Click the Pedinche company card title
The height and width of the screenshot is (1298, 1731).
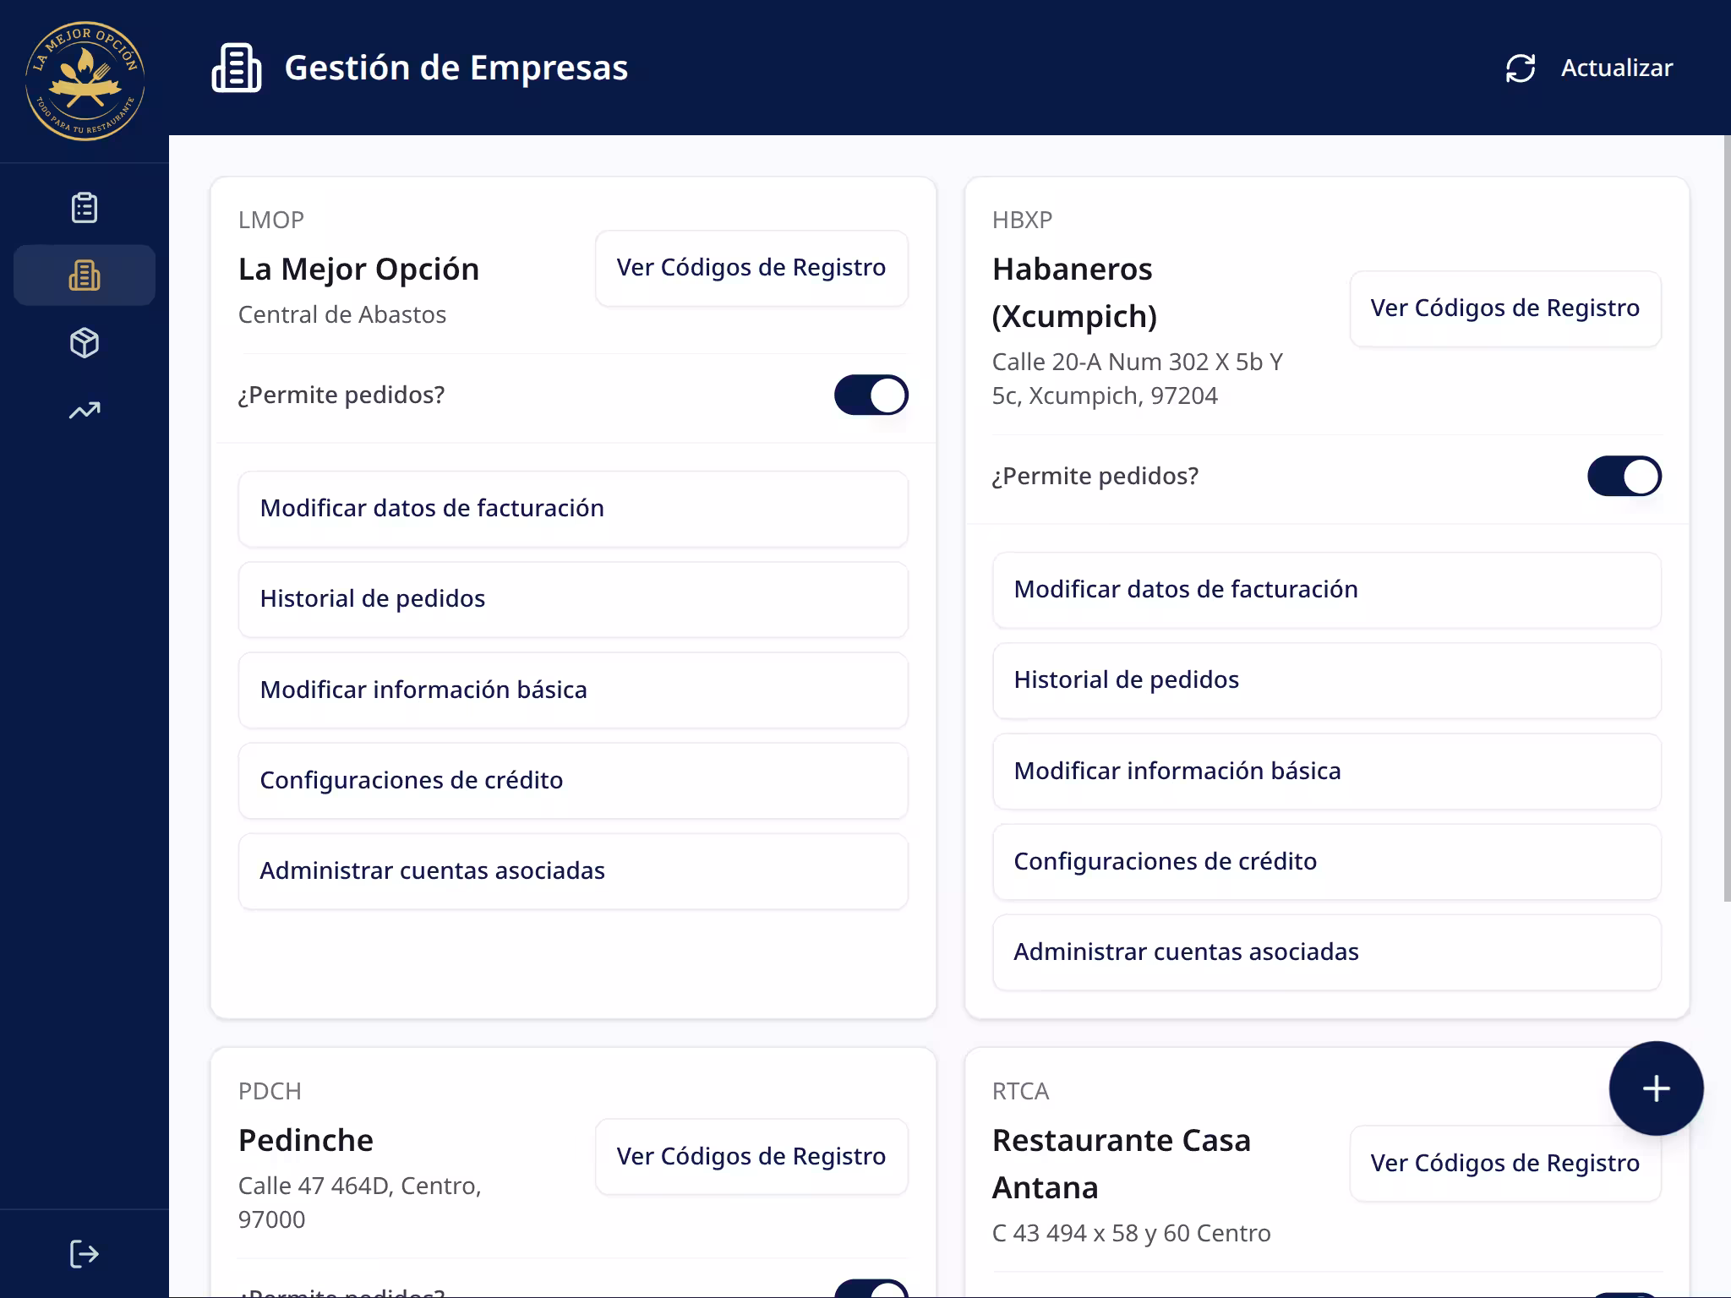tap(306, 1139)
